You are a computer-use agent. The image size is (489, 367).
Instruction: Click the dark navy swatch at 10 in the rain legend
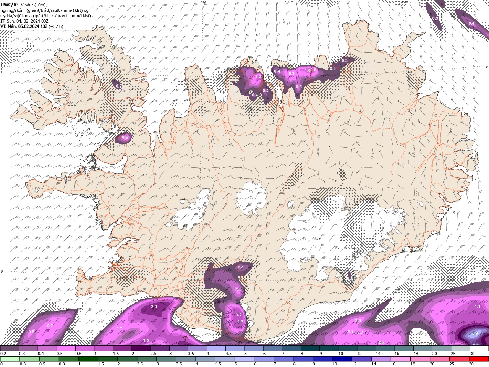click(342, 359)
